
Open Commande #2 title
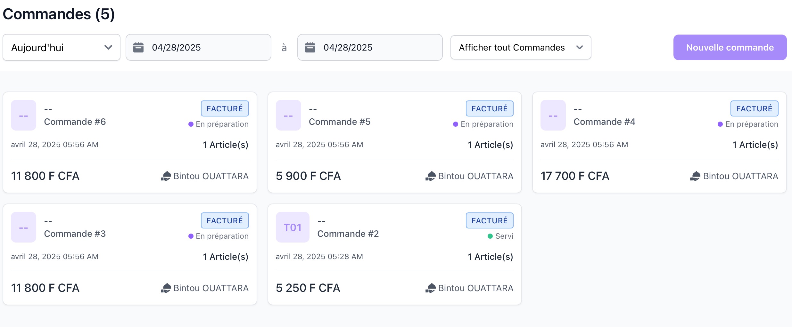pos(348,234)
